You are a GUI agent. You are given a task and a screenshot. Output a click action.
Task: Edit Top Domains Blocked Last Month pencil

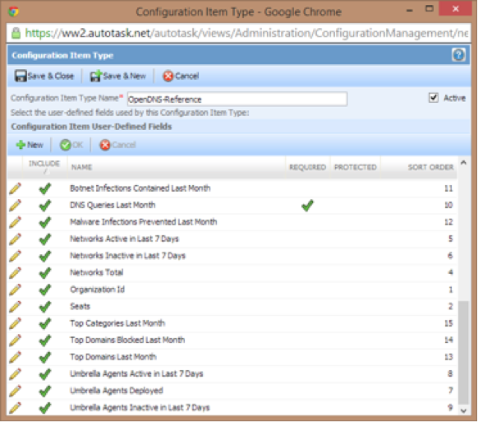coord(15,340)
